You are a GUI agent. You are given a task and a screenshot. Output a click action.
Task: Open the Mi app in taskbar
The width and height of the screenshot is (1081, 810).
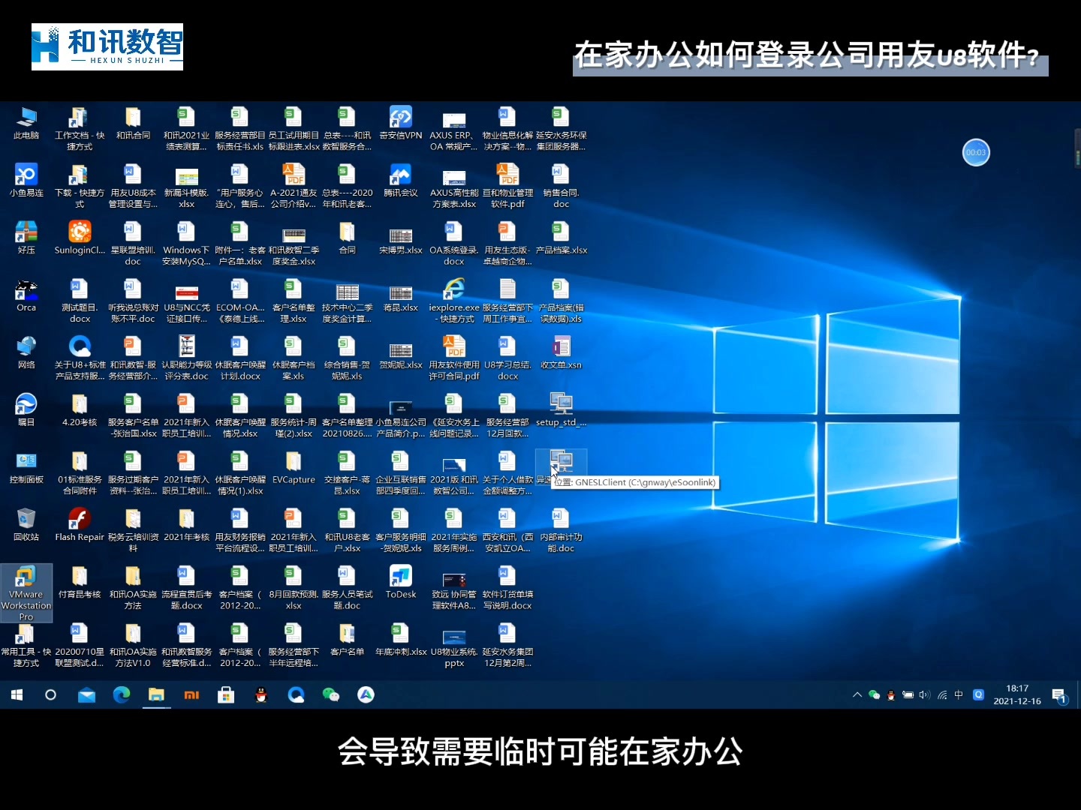[191, 695]
